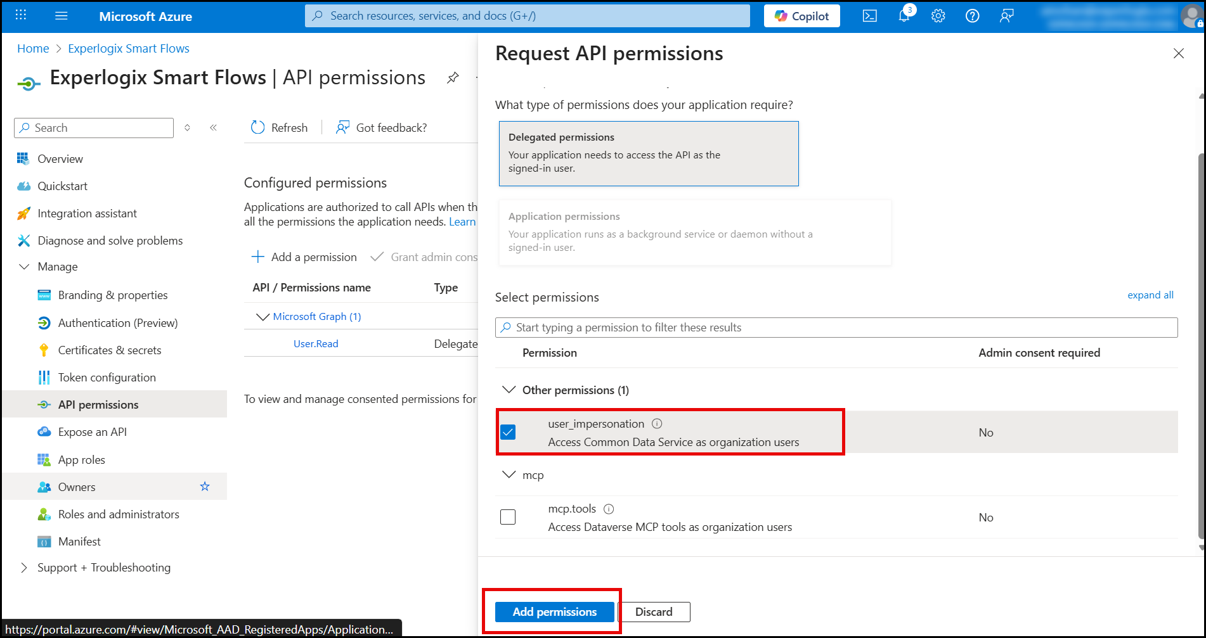1206x638 pixels.
Task: Click the Discard button
Action: click(x=654, y=611)
